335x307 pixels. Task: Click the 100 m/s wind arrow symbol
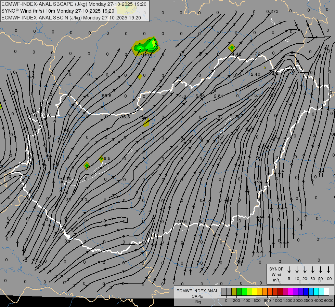(328, 270)
